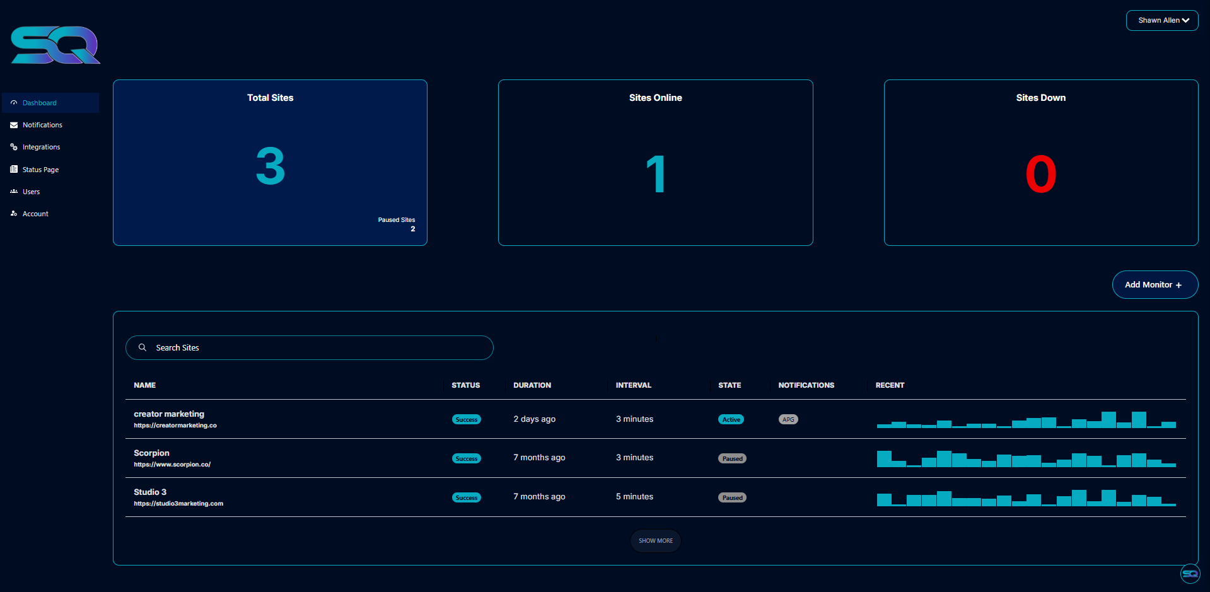
Task: Open the Dashboard menu item
Action: coord(50,103)
